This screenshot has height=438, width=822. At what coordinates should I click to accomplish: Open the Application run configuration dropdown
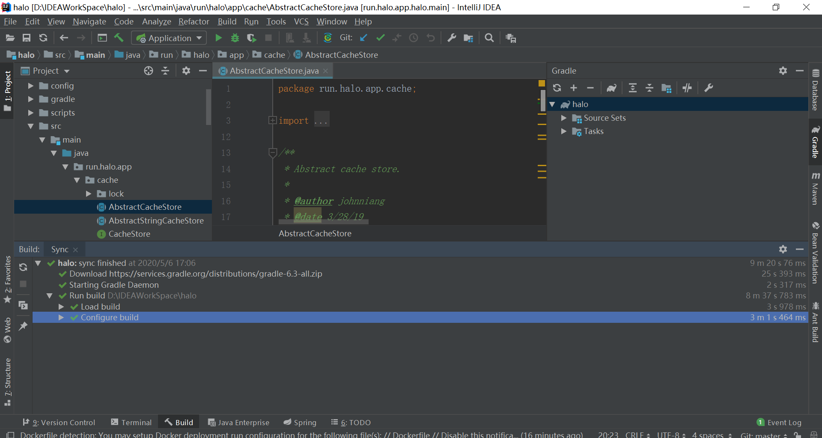[x=169, y=38]
